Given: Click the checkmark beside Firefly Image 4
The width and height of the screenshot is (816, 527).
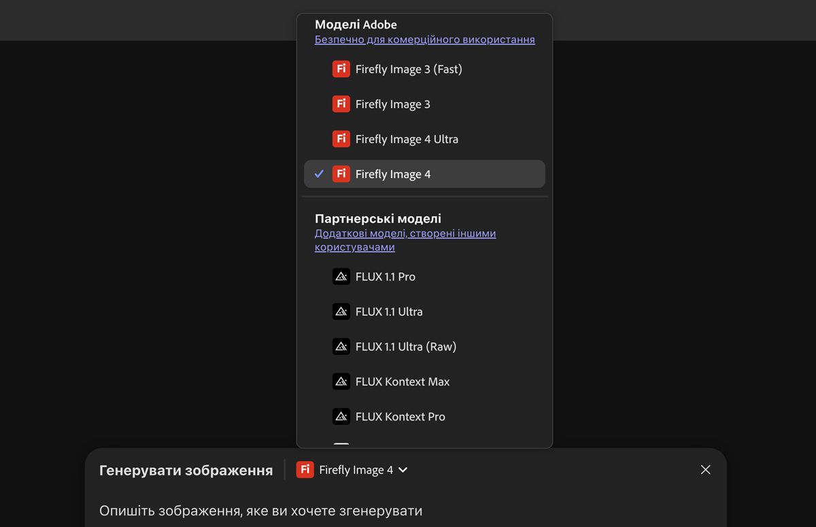Looking at the screenshot, I should [x=319, y=174].
